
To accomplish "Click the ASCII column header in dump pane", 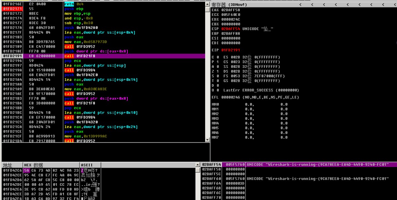I will [x=87, y=165].
